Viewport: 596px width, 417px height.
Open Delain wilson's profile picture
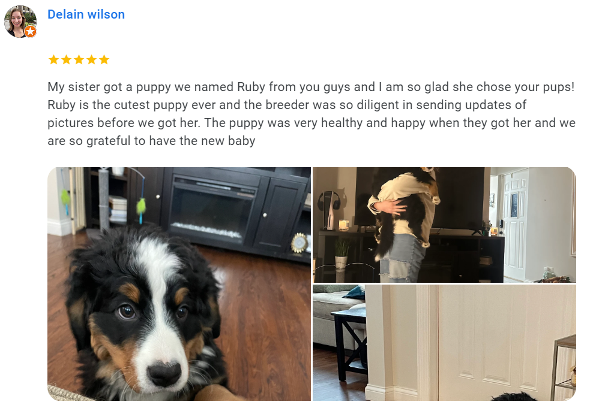(20, 21)
